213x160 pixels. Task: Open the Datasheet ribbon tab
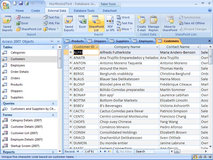tap(110, 11)
